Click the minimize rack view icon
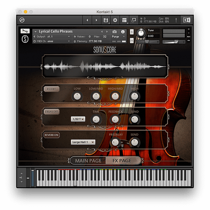210x210 pixels. coord(134,20)
